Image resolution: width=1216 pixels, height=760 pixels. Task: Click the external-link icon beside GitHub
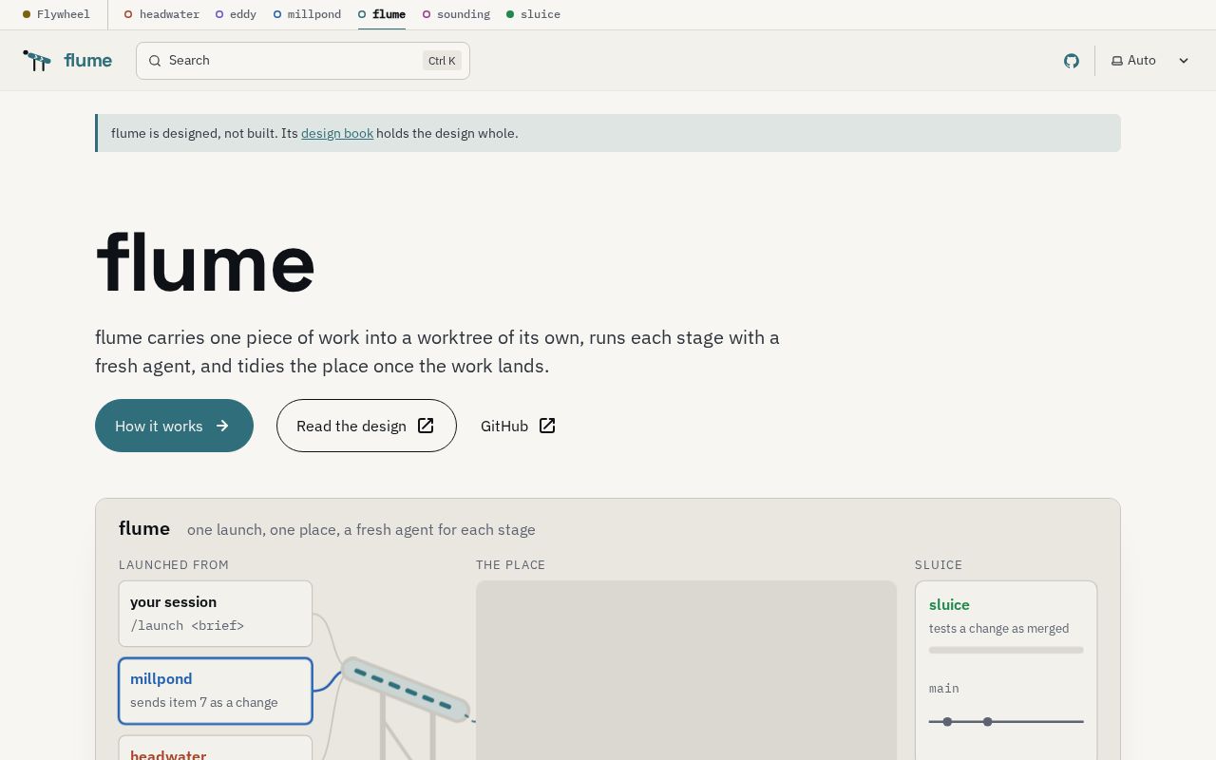coord(547,426)
